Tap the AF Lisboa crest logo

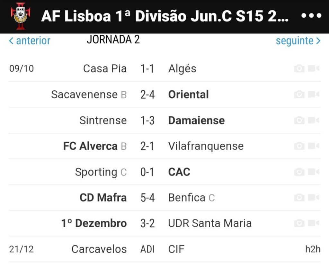click(x=21, y=16)
